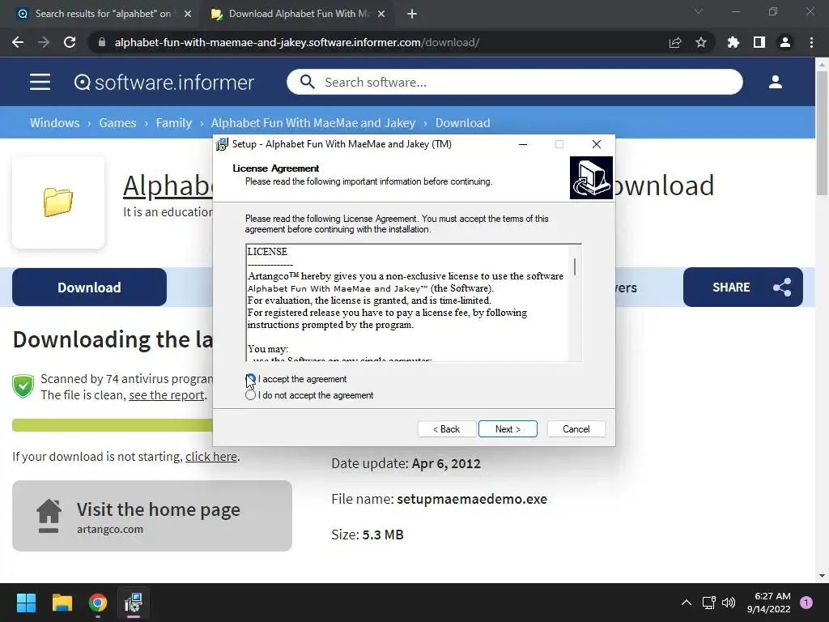Show hidden system tray icons
This screenshot has width=829, height=622.
coord(687,603)
